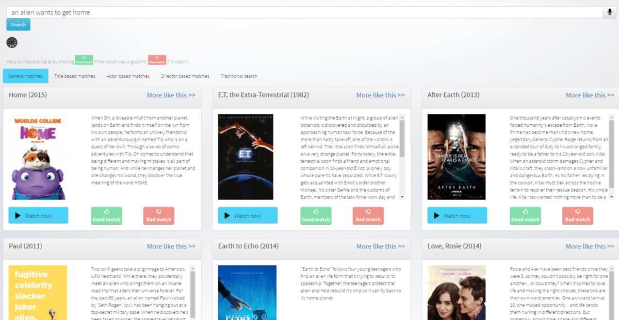Click the Paul description scrollbar

[193, 292]
